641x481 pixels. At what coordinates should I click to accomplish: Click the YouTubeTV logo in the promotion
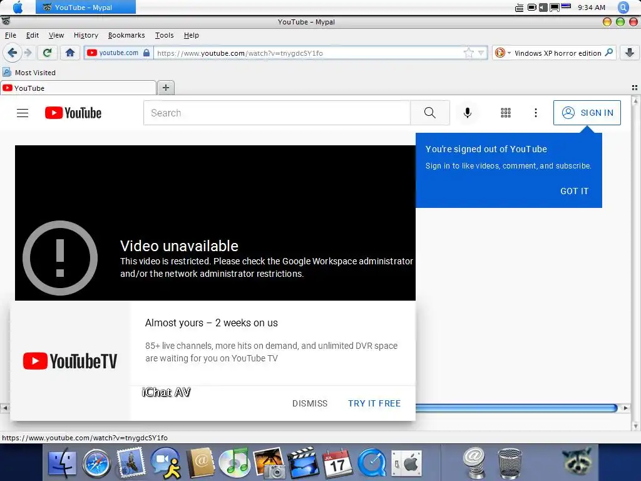click(x=70, y=361)
